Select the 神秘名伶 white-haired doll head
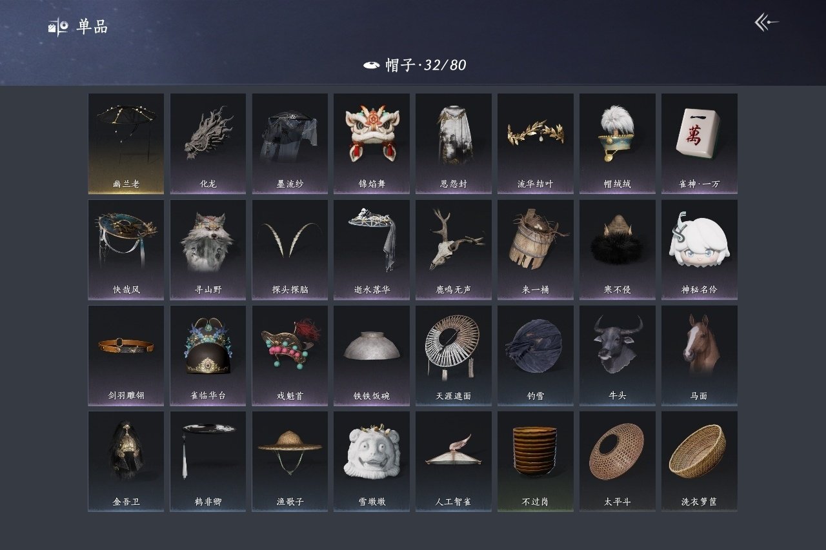Viewport: 826px width, 550px height. pos(700,250)
